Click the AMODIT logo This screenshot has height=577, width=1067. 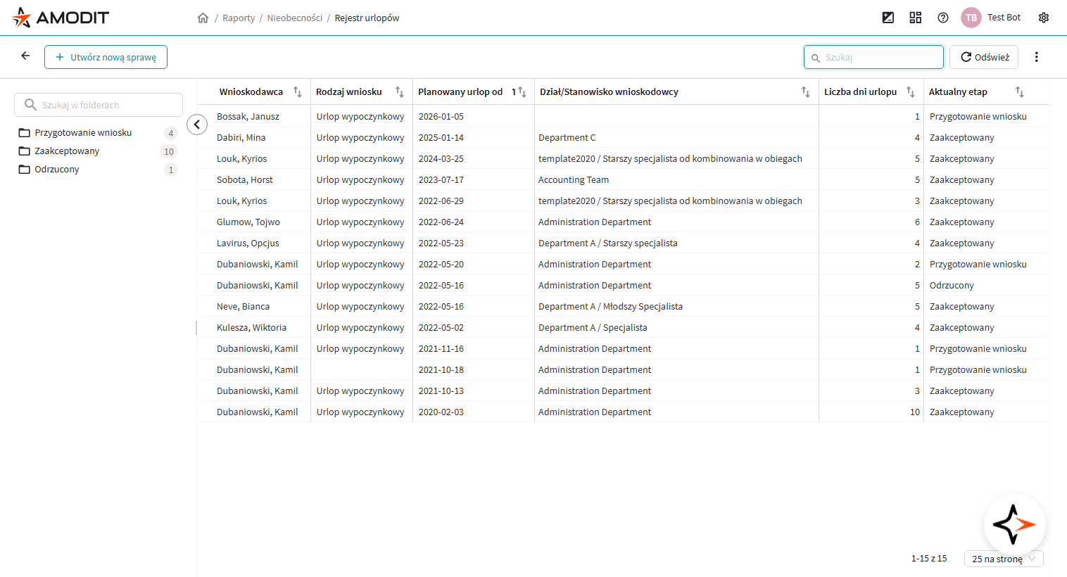61,18
